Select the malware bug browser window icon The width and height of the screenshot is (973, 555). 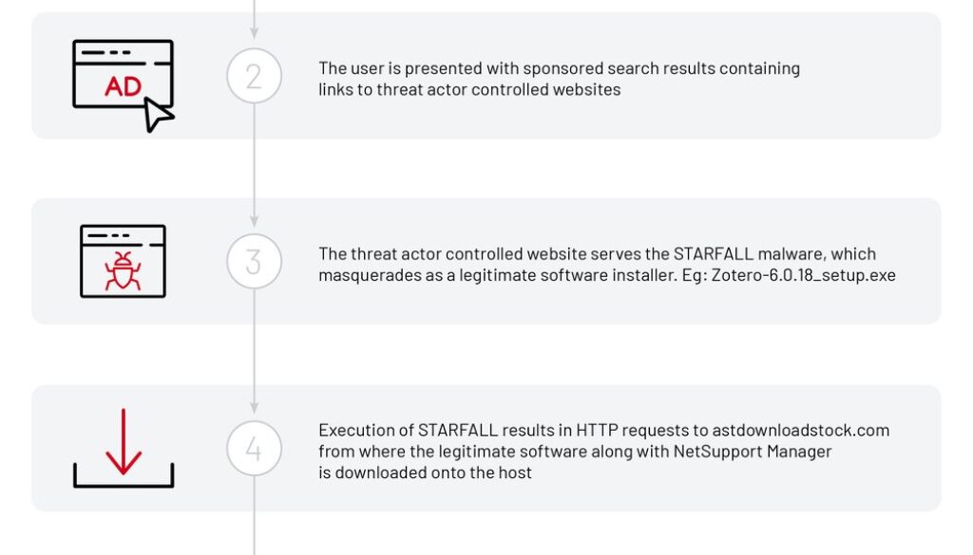[123, 261]
